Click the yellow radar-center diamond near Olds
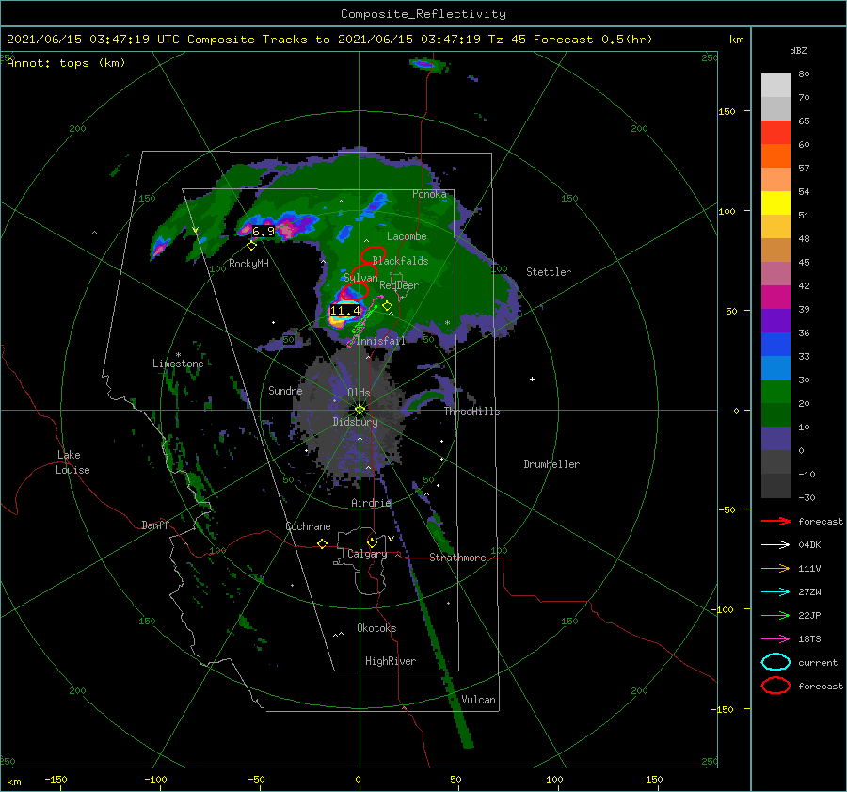Viewport: 847px width, 792px height. pyautogui.click(x=360, y=410)
